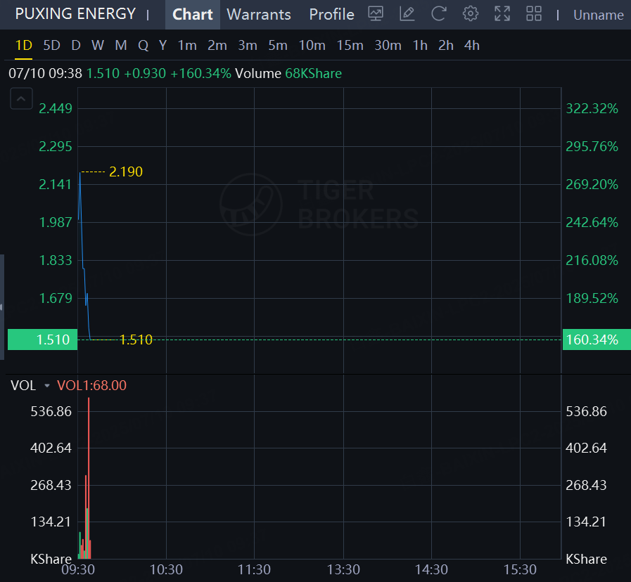Select the 30m interval

tap(388, 46)
